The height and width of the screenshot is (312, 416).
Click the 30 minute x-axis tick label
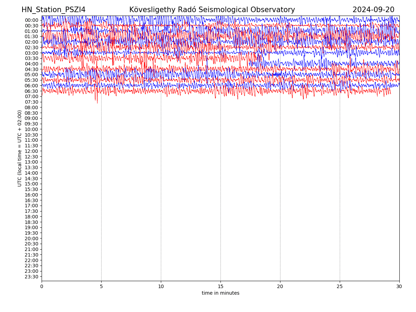[x=399, y=287]
